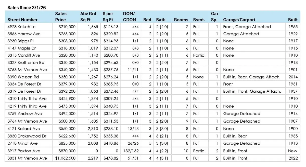Select the 4928 Kelsch Ln row
The image size is (306, 167).
pyautogui.click(x=152, y=27)
